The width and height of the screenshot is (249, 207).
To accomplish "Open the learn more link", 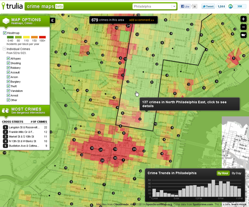I will 239,205.
